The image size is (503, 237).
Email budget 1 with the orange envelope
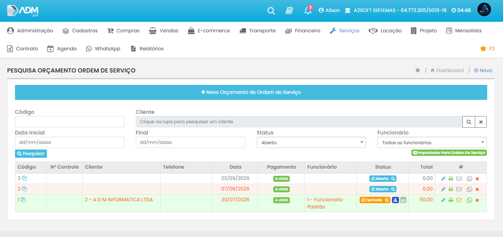pos(459,200)
